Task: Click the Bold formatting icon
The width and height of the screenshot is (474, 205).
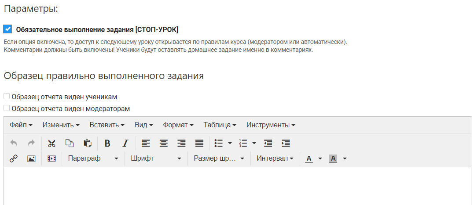Action: coord(107,143)
